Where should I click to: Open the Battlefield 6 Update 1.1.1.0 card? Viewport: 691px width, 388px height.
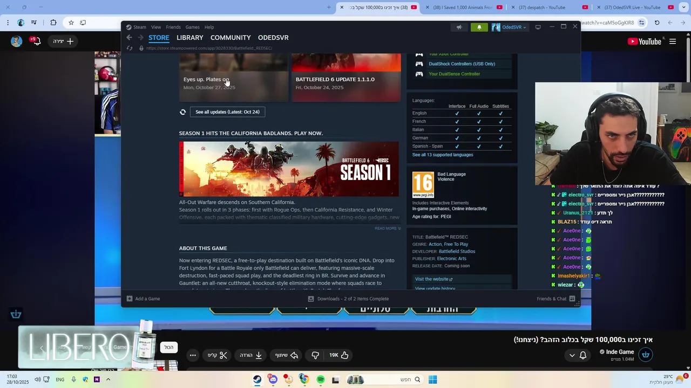pos(346,77)
